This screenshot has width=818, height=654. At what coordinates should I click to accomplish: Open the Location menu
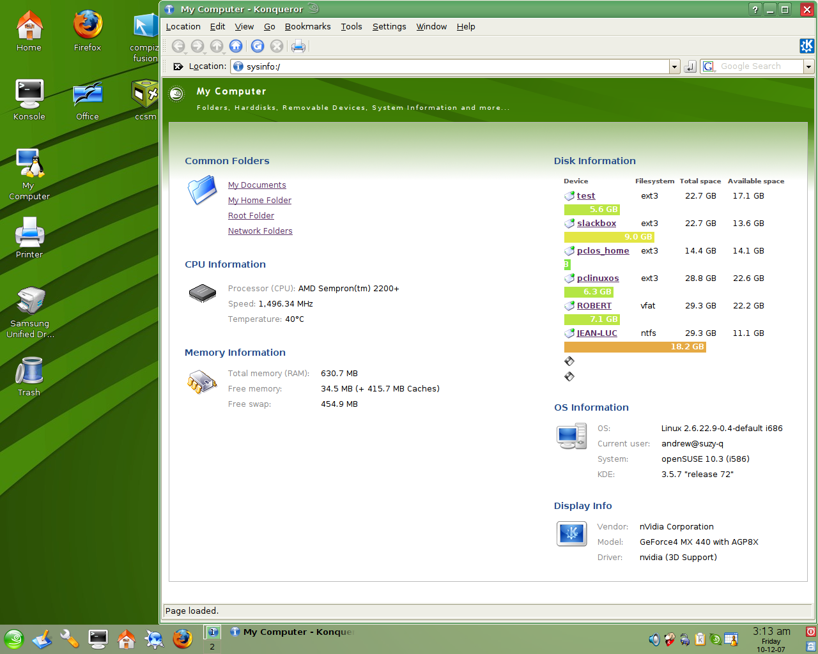[183, 26]
